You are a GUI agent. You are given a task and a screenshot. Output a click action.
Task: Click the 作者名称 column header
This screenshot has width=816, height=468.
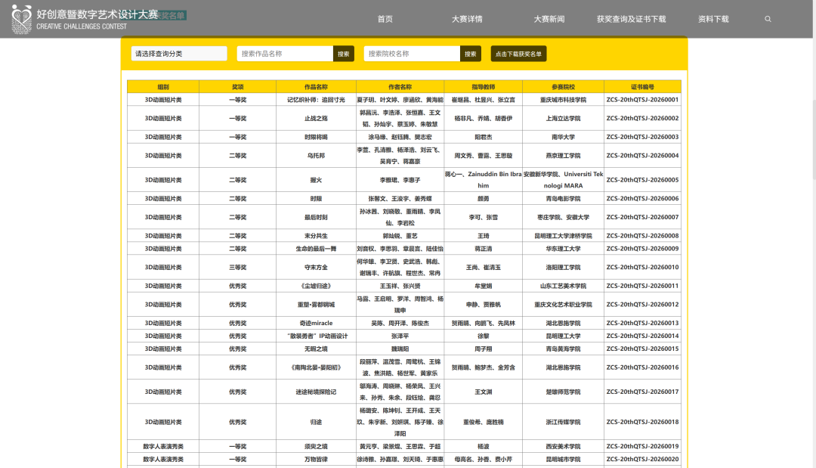pos(400,87)
